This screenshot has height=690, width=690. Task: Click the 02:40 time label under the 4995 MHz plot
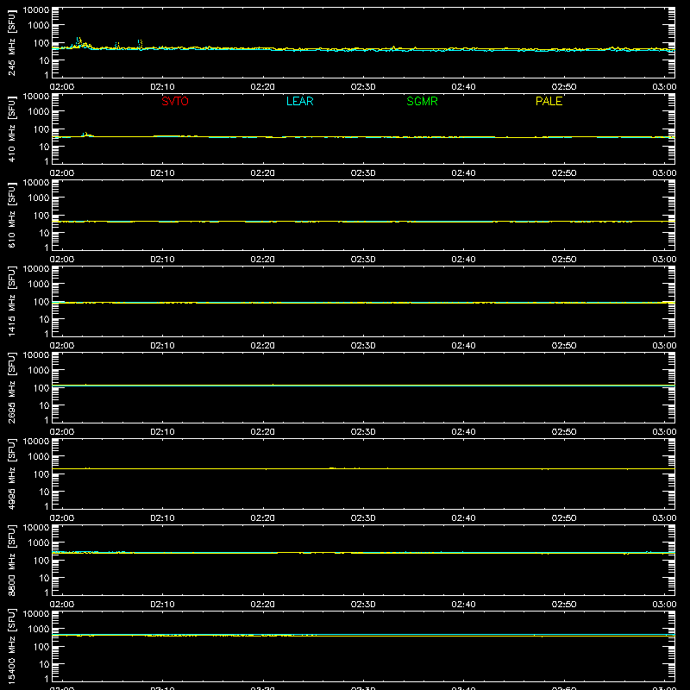click(463, 518)
